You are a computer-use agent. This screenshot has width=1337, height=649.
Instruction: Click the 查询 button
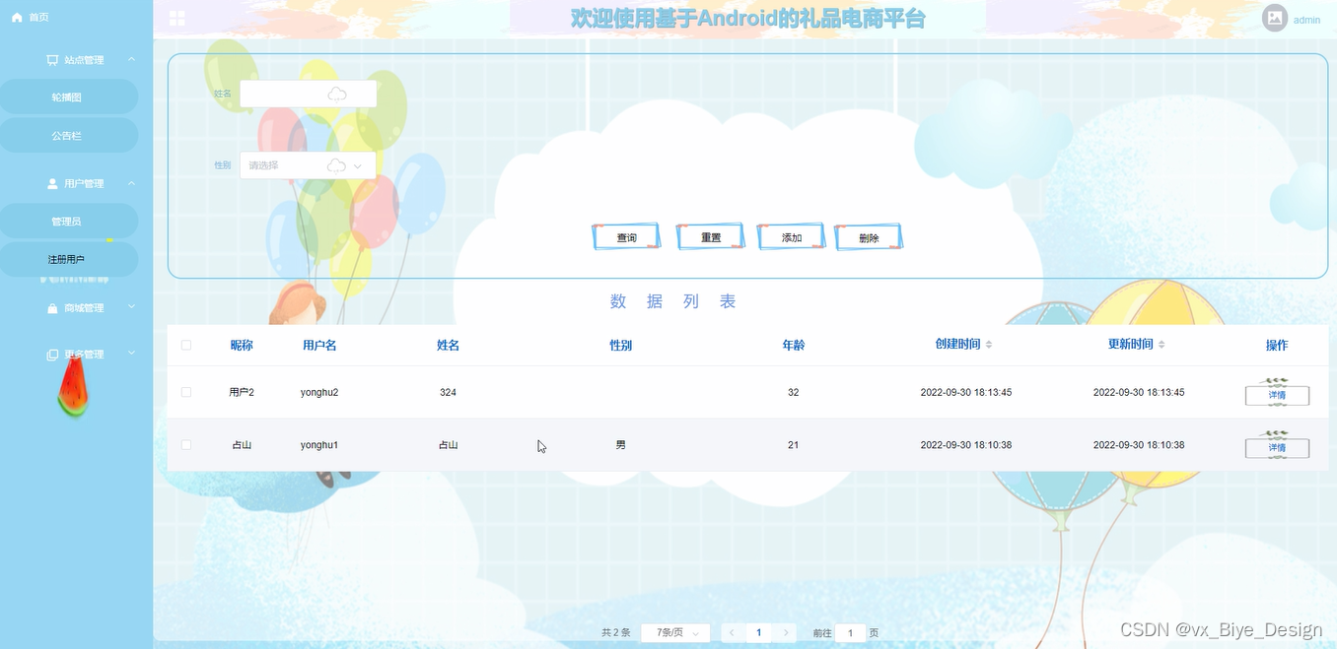(627, 237)
